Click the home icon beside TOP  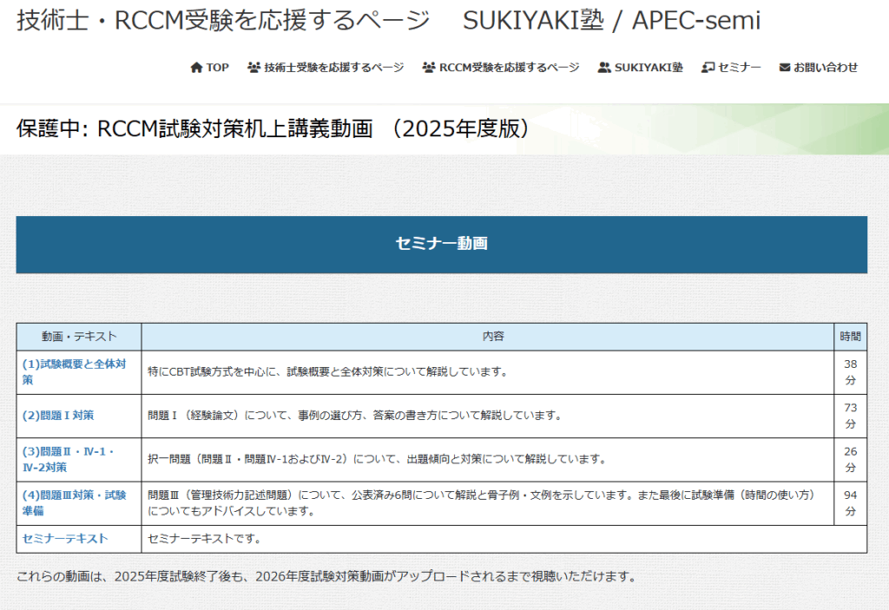click(196, 68)
